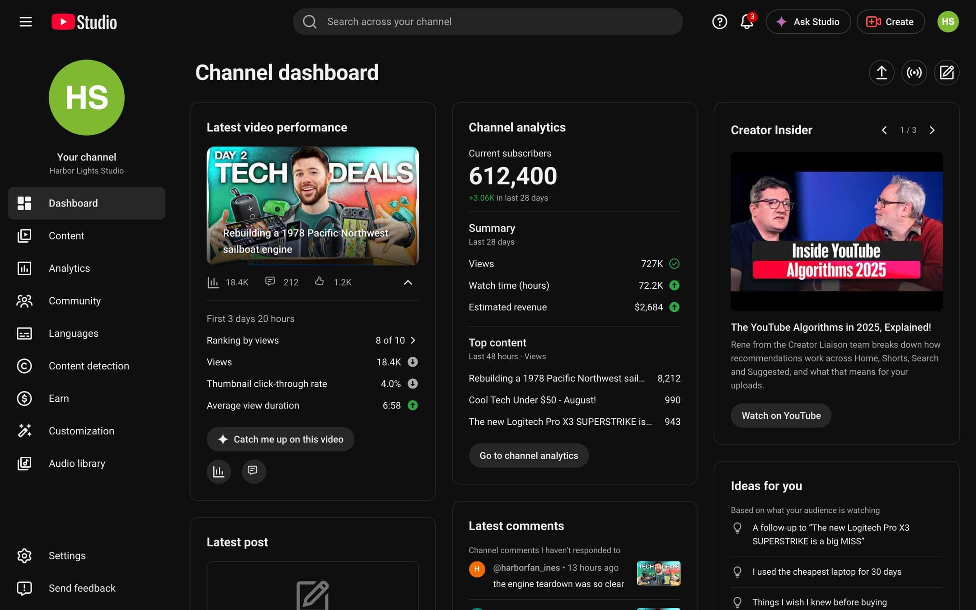976x610 pixels.
Task: Go to the next Creator Insider card
Action: pyautogui.click(x=932, y=130)
